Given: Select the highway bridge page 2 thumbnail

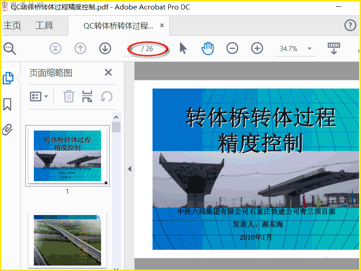Looking at the screenshot, I should (67, 240).
